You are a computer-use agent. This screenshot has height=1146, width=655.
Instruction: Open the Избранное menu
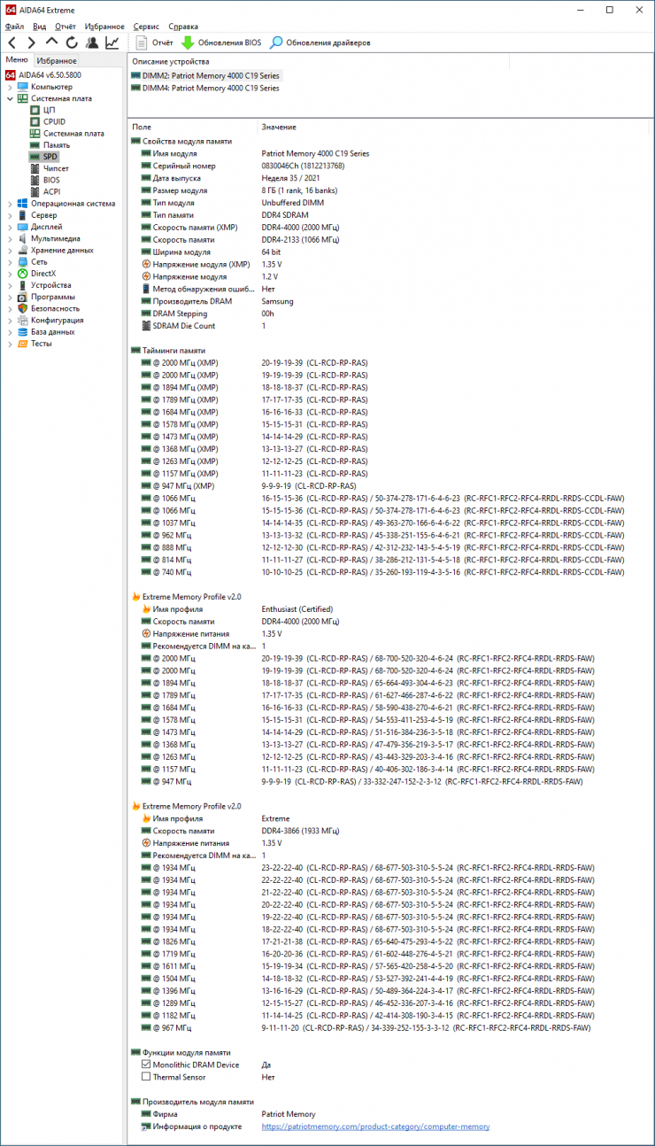tap(105, 27)
